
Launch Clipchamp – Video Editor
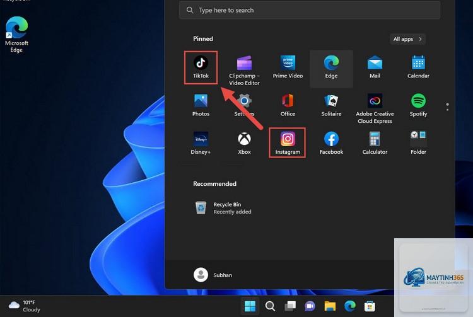tap(244, 70)
